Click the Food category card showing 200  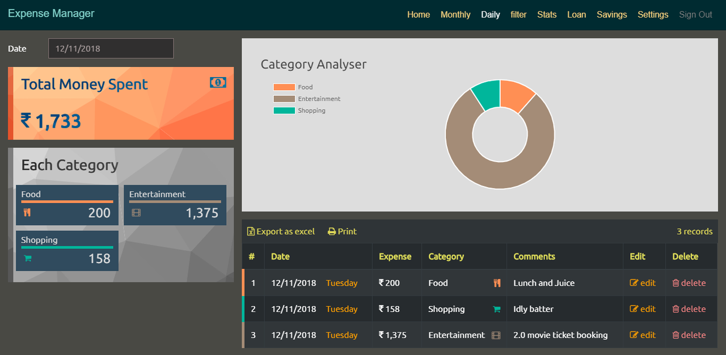point(67,205)
